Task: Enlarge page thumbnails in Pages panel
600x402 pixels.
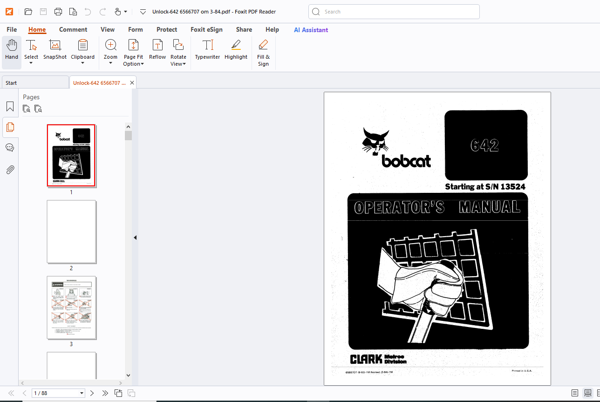Action: pyautogui.click(x=27, y=109)
